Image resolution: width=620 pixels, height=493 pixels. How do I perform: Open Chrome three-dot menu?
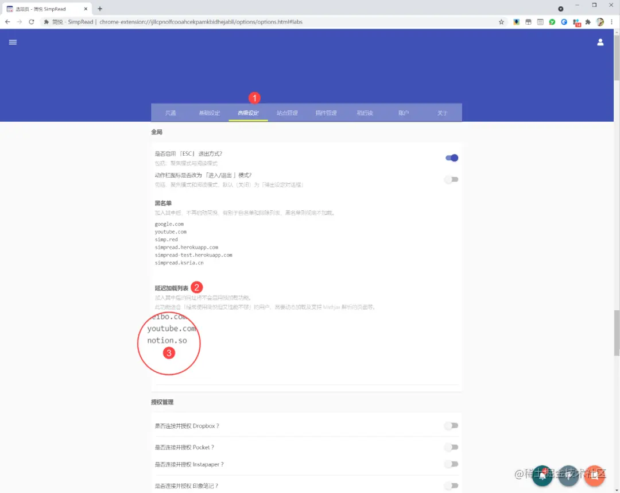coord(611,22)
